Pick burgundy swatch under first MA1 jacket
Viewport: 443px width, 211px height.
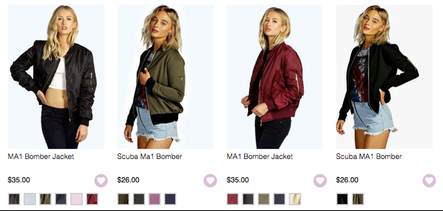[92, 199]
